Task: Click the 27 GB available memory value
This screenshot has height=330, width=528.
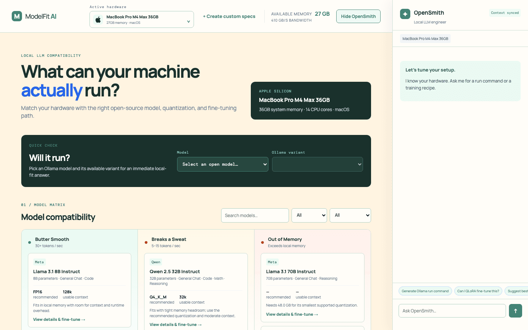Action: (x=322, y=14)
